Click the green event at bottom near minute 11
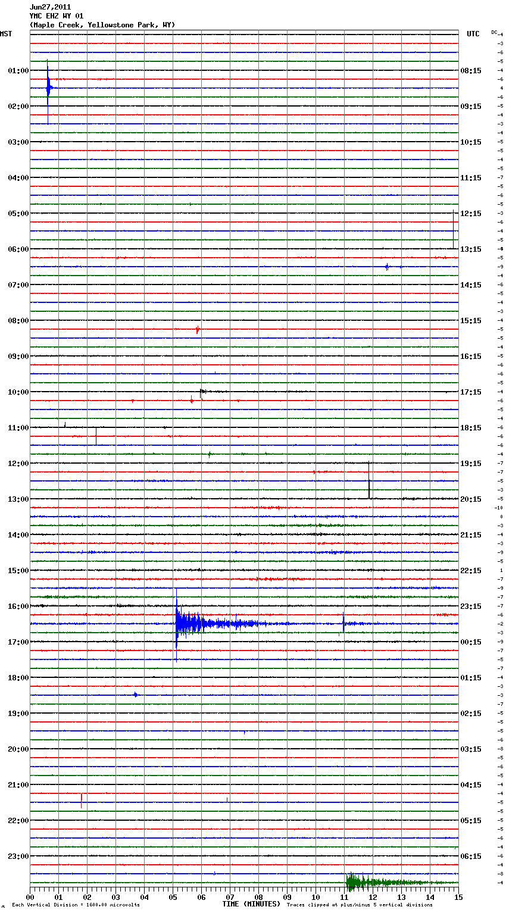This screenshot has height=913, width=506. tap(352, 882)
